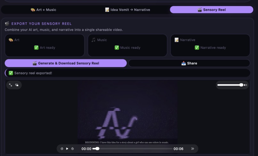The width and height of the screenshot is (258, 156).
Task: Click the Art palette icon
Action: click(x=11, y=40)
